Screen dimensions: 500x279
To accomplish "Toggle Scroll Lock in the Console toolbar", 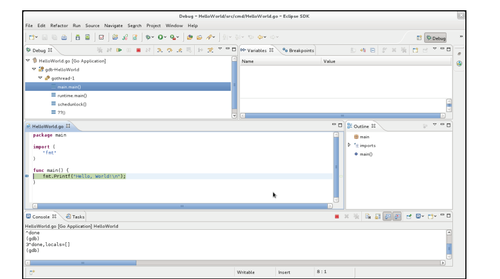I will click(x=378, y=217).
